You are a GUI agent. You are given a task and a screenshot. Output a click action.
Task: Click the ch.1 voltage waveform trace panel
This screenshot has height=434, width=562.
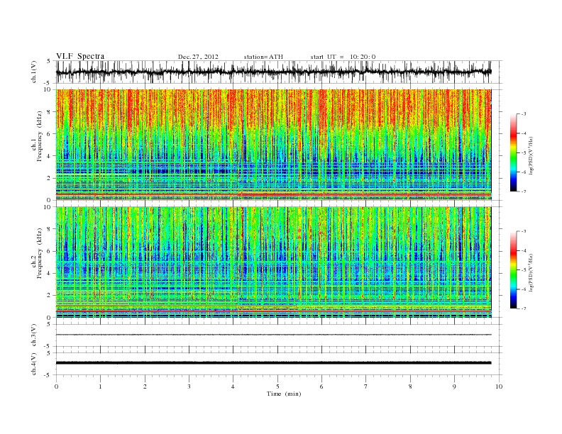pos(278,72)
